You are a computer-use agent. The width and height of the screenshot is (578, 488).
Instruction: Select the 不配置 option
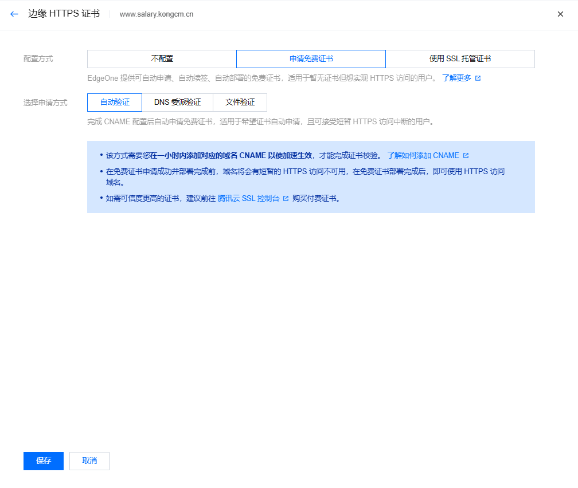pos(162,58)
